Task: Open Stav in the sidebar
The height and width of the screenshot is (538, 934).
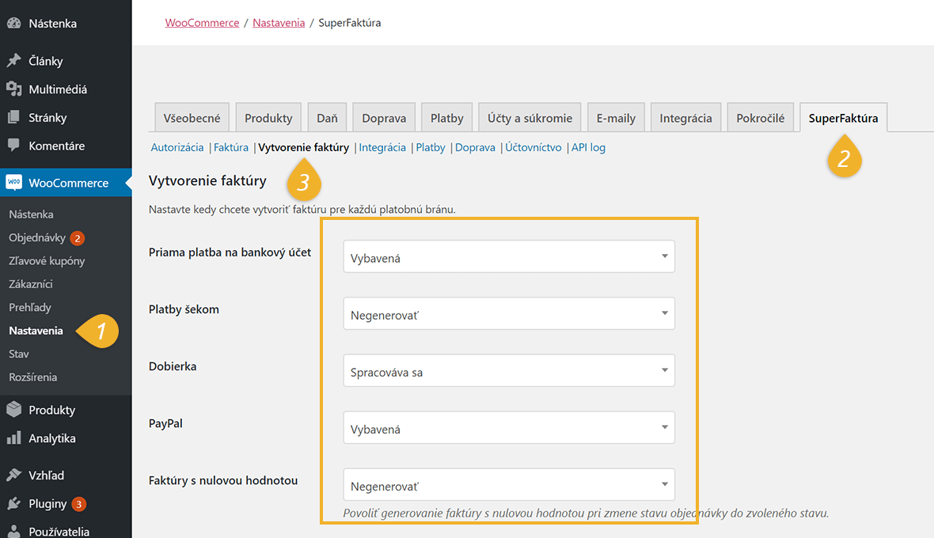Action: click(x=18, y=354)
